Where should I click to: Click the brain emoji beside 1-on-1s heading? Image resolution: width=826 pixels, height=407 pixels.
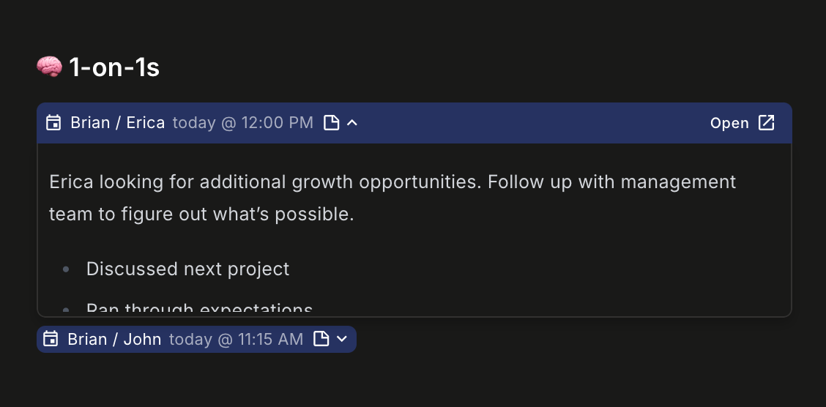[49, 68]
